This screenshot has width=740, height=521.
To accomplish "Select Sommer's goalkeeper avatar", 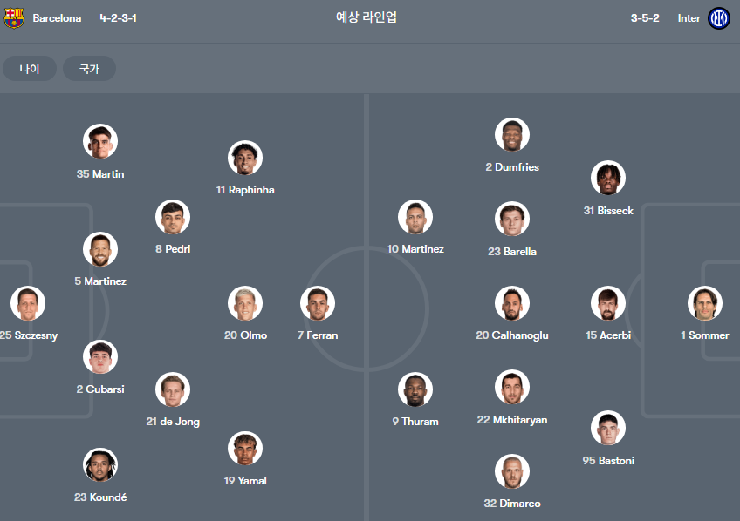I will point(705,303).
